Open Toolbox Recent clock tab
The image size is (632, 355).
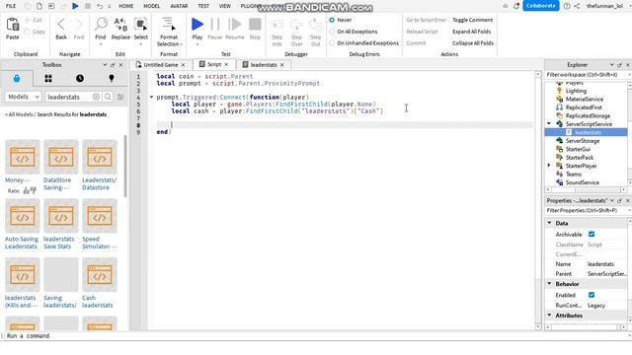pos(80,79)
